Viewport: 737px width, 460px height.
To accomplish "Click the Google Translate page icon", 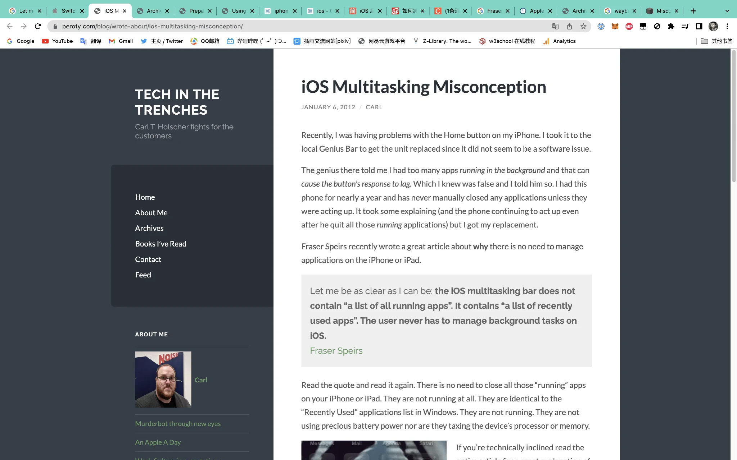I will [x=555, y=26].
